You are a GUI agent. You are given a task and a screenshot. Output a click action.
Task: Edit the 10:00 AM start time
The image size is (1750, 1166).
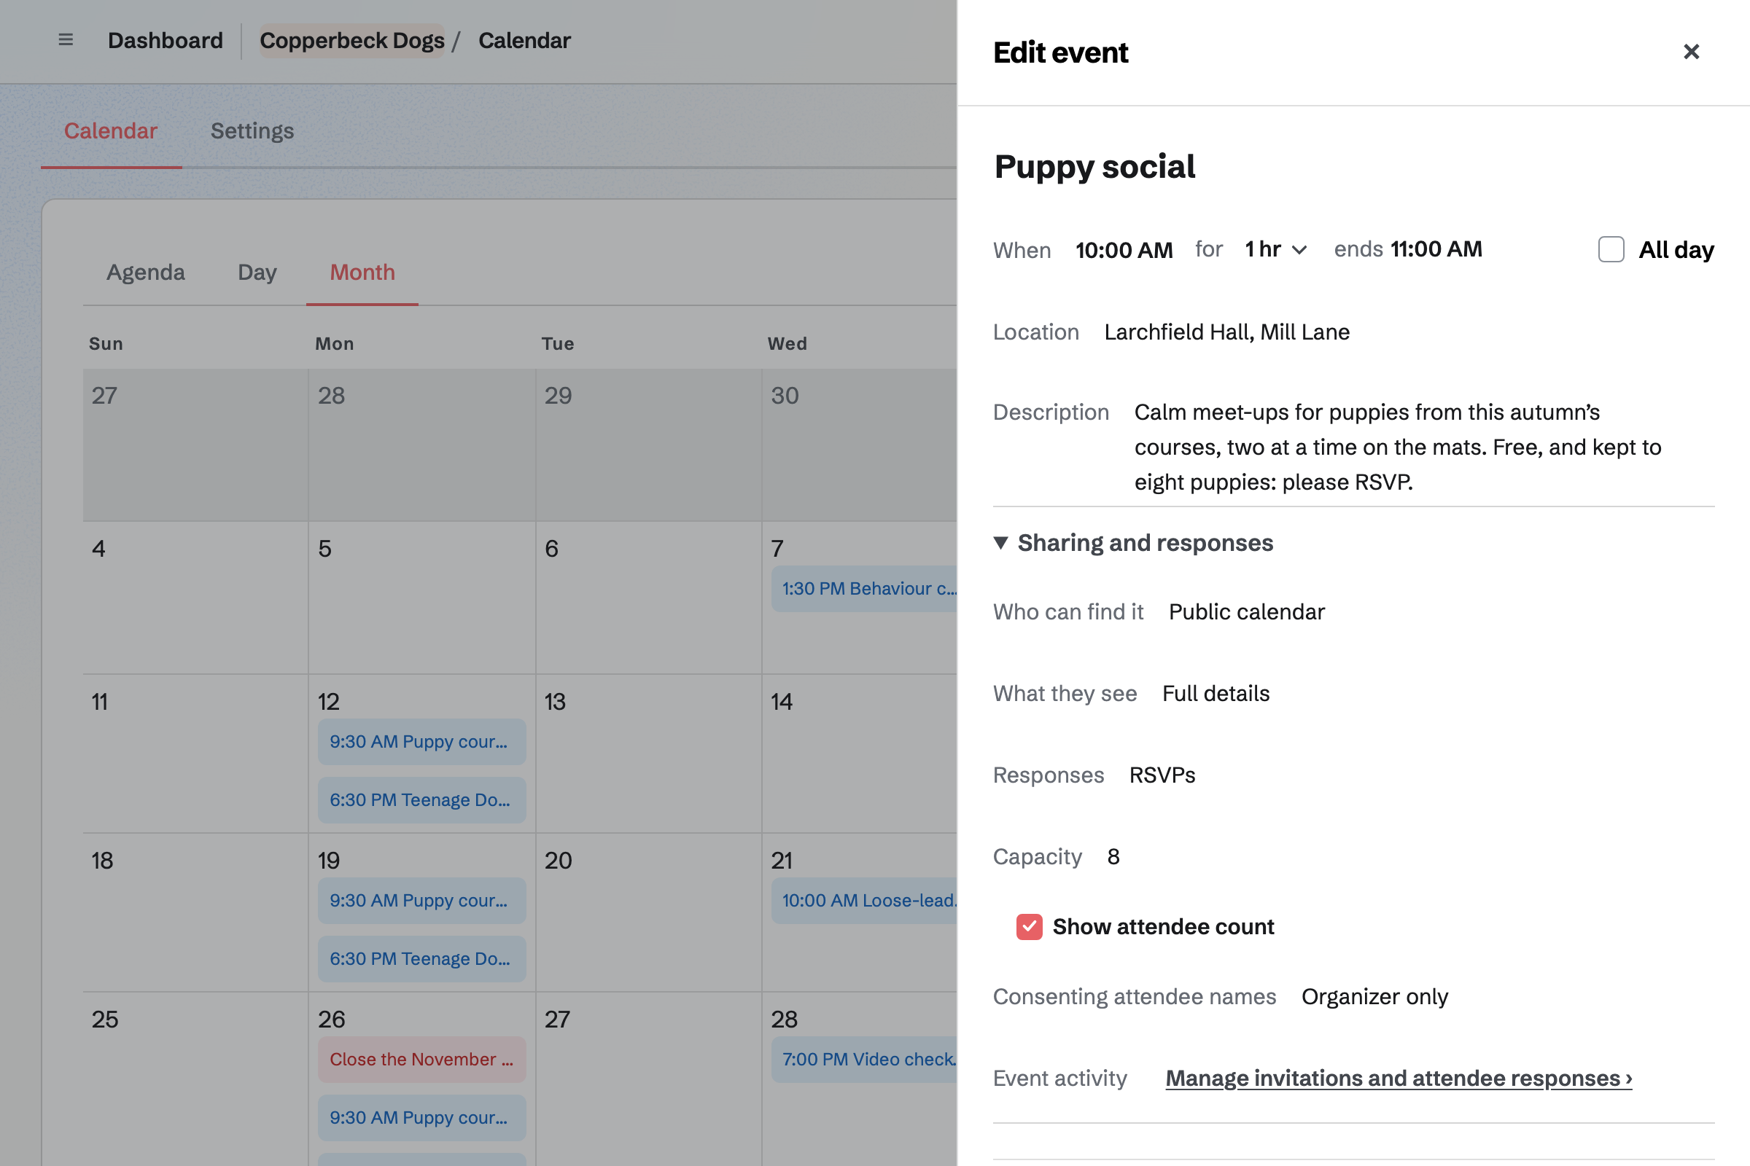point(1124,250)
